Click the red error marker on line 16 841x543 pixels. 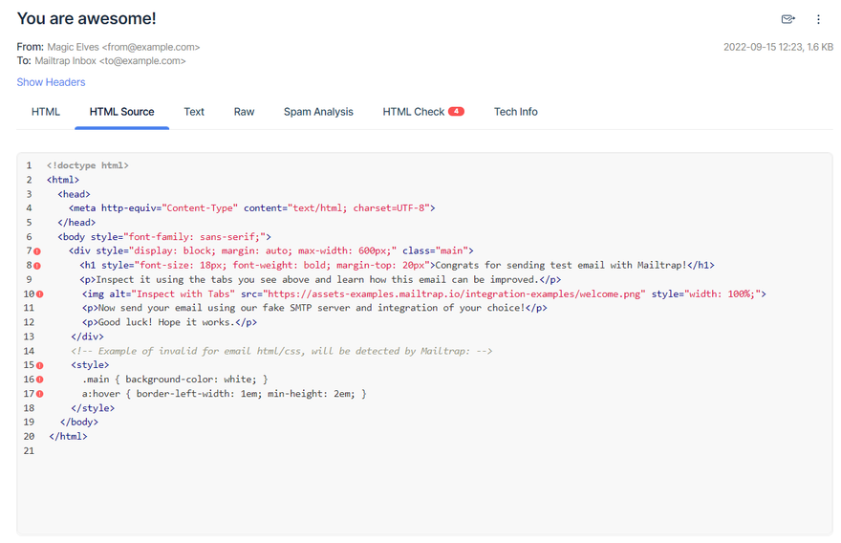pyautogui.click(x=39, y=380)
